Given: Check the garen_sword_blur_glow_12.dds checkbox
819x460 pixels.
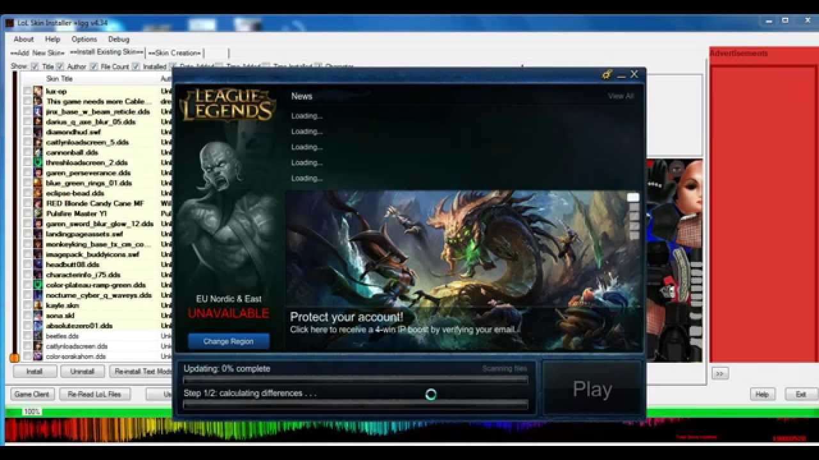Looking at the screenshot, I should coord(27,224).
